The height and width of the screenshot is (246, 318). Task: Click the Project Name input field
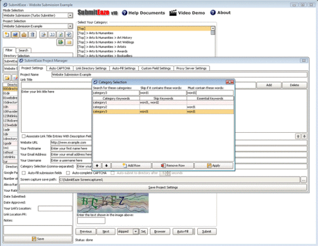[x=179, y=74]
